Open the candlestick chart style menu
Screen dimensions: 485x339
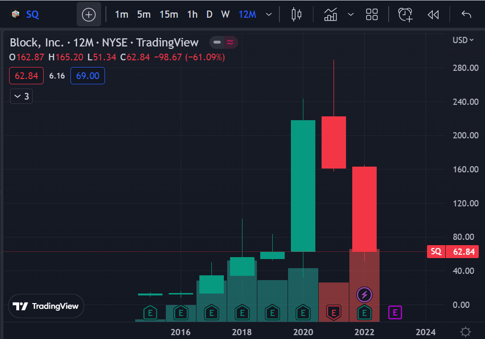(297, 14)
